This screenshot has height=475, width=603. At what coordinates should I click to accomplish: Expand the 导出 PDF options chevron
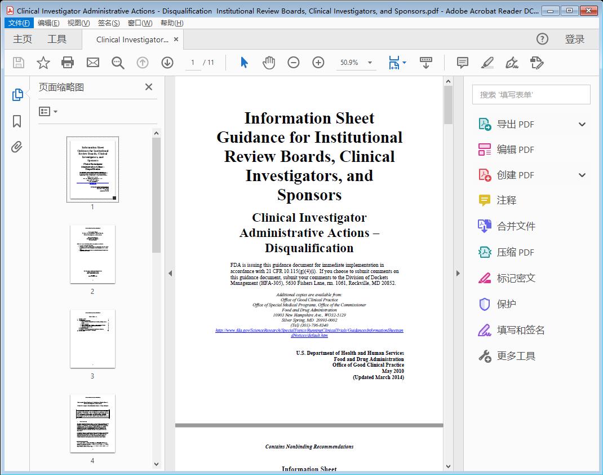(x=582, y=124)
